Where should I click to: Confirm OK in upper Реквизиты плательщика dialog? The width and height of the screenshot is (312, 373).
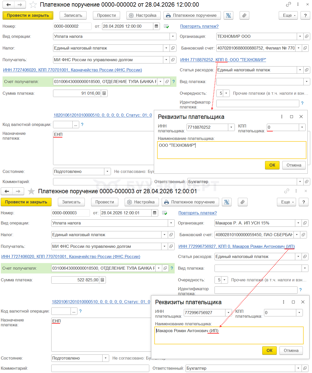(272, 165)
